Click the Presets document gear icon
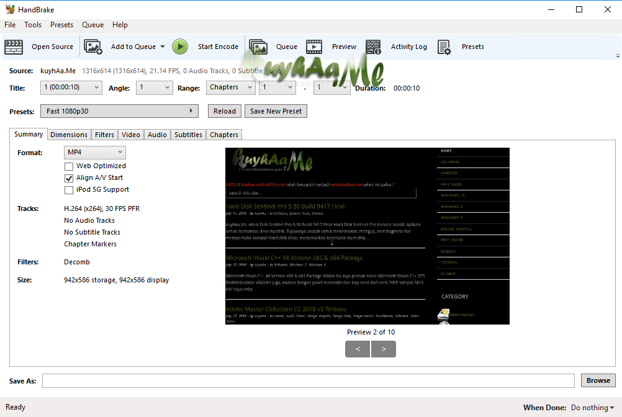 point(444,47)
